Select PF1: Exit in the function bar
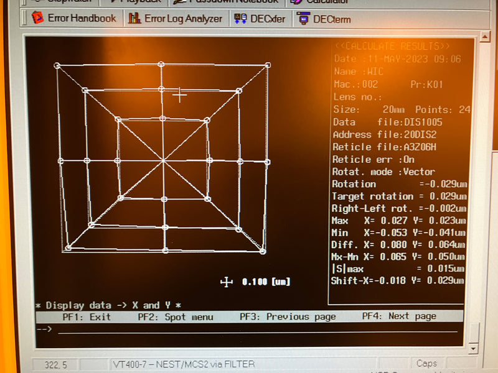This screenshot has height=373, width=498. (x=87, y=317)
